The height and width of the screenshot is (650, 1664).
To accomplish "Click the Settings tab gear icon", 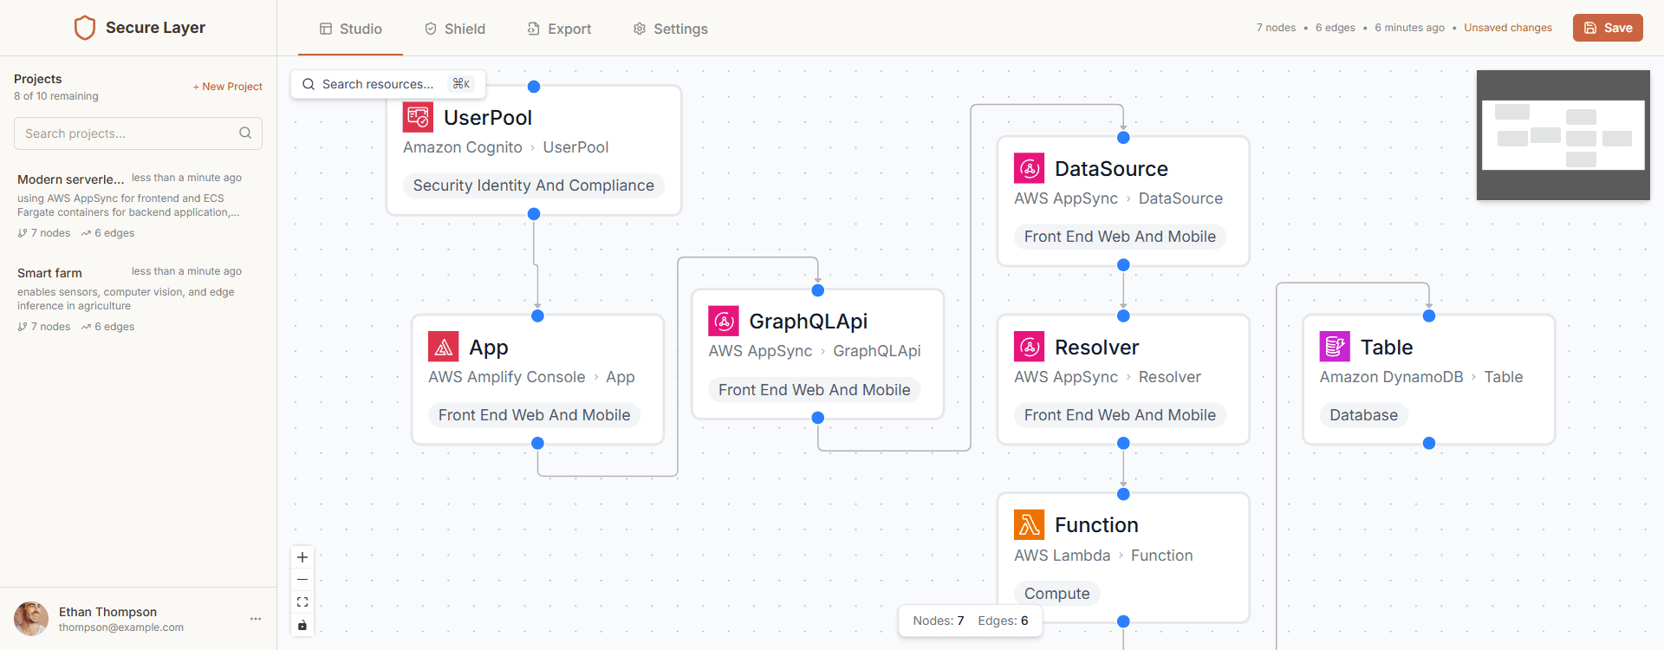I will pos(640,29).
